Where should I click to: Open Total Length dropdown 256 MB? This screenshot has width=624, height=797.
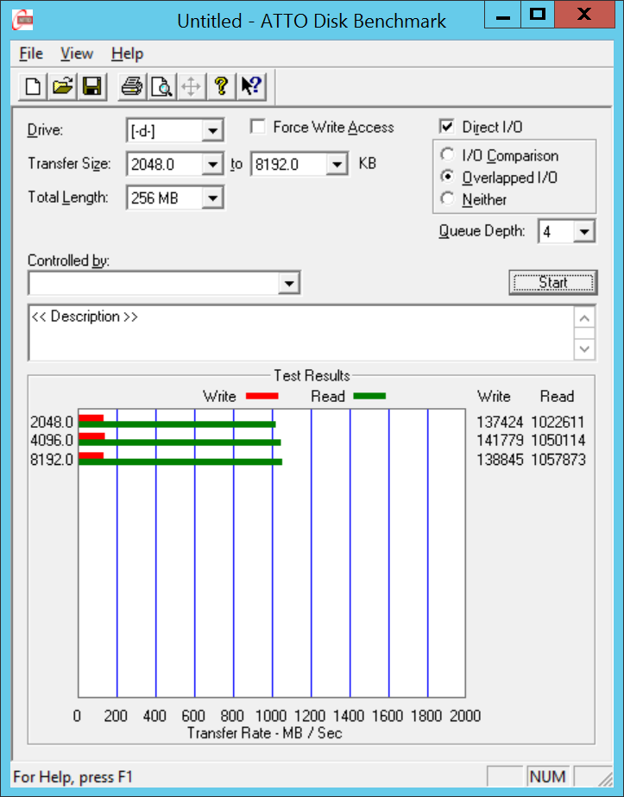pos(212,198)
